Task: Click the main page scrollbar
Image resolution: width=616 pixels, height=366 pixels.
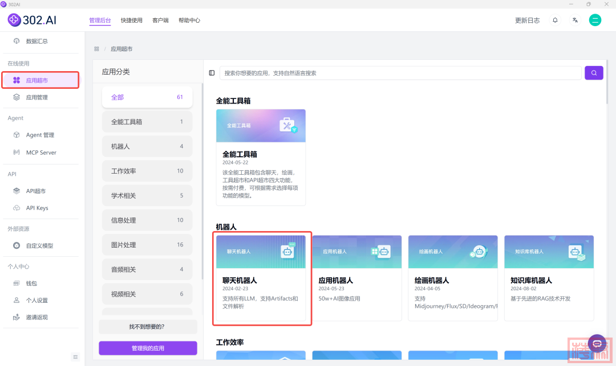Action: (607, 83)
